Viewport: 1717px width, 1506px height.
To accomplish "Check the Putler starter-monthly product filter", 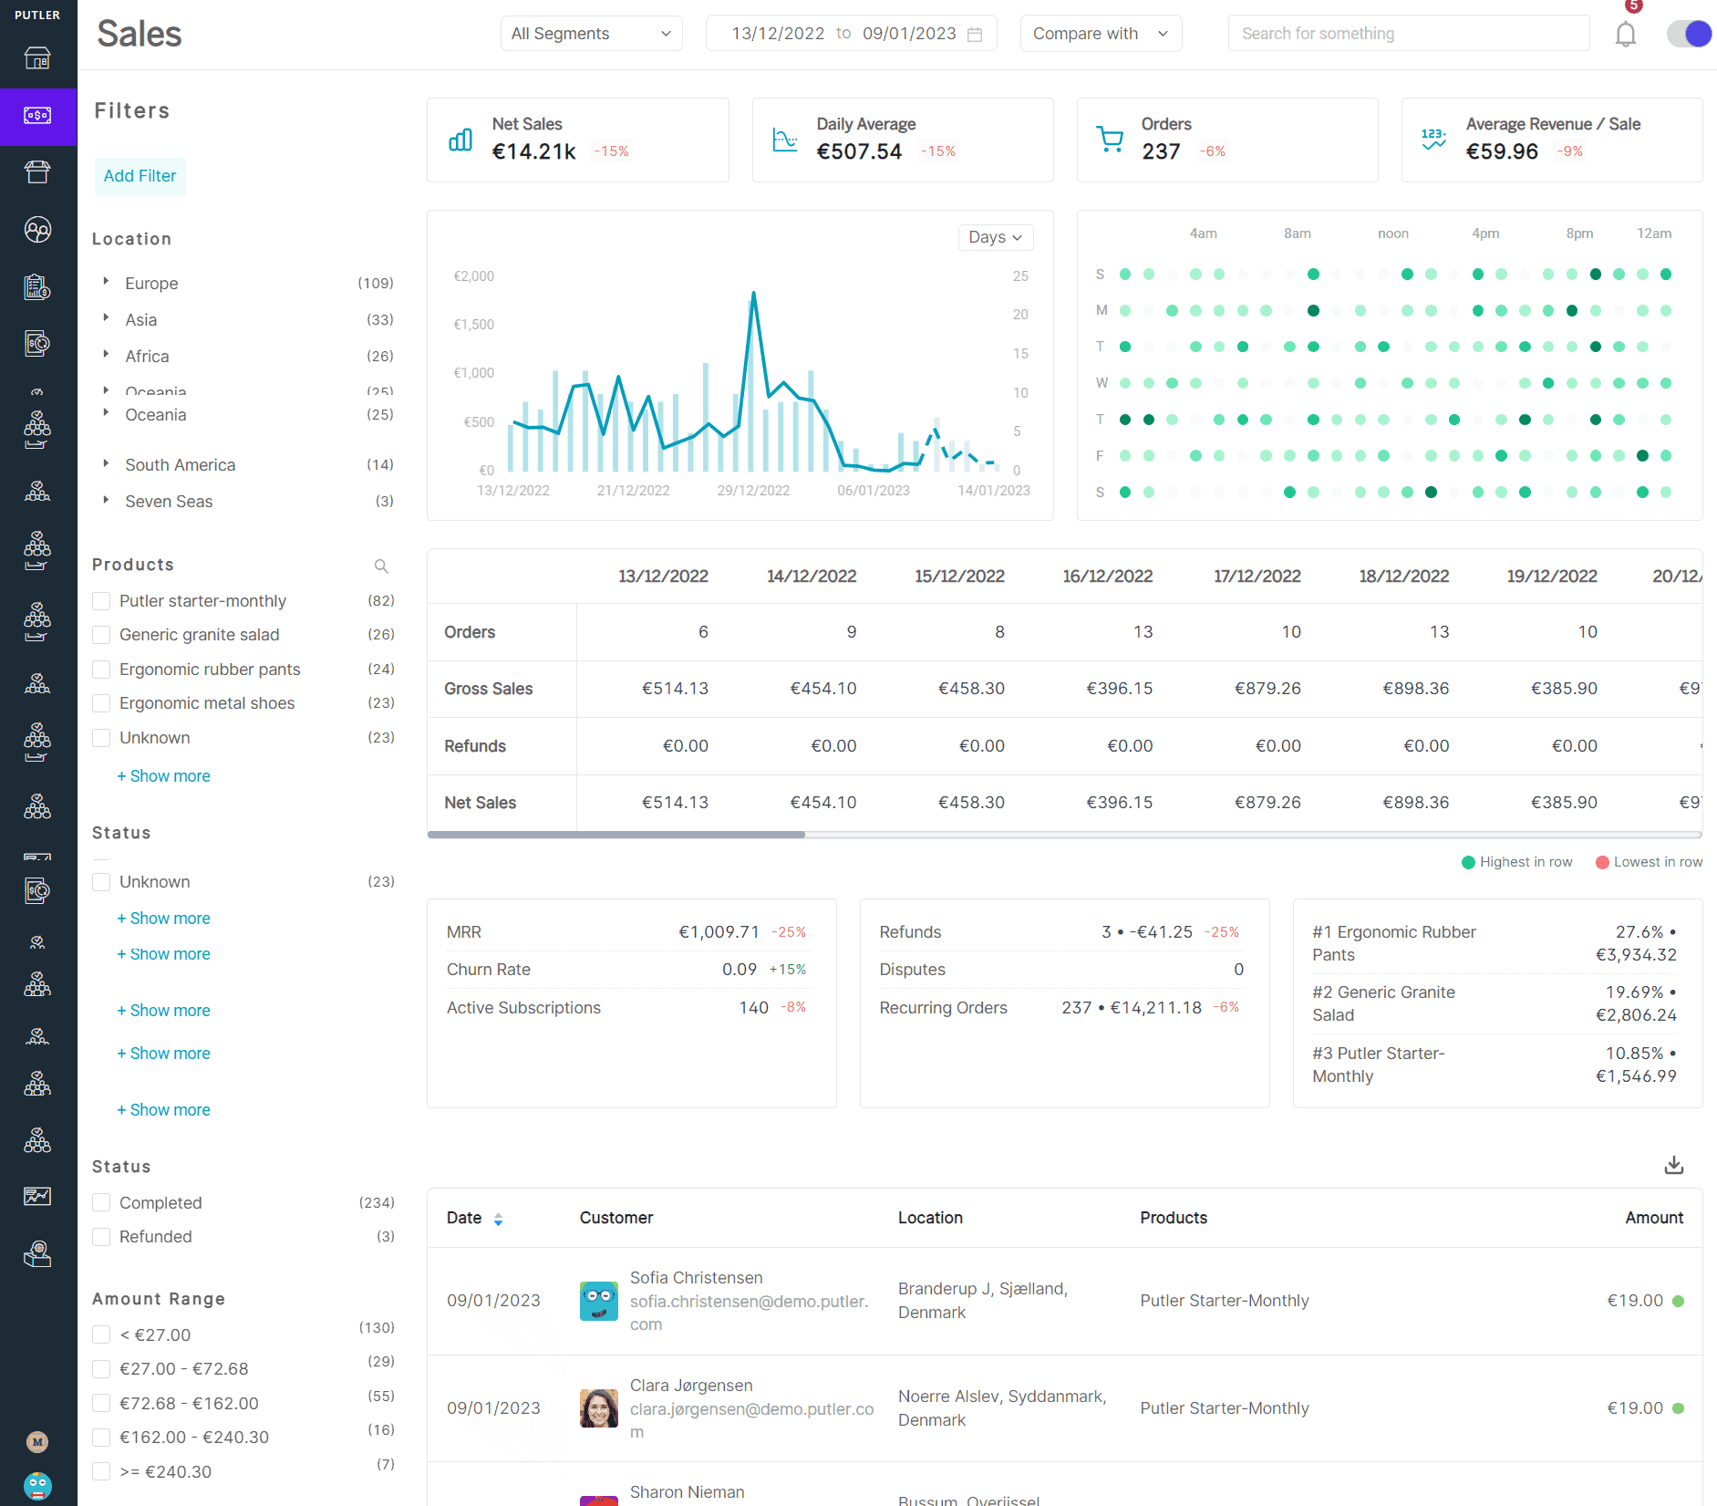I will [x=101, y=600].
